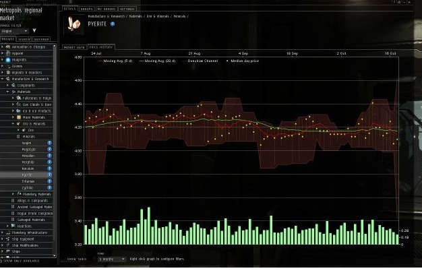Click the Ammunition & Charges category icon
Viewport: 422px width, 279px height.
click(x=8, y=46)
